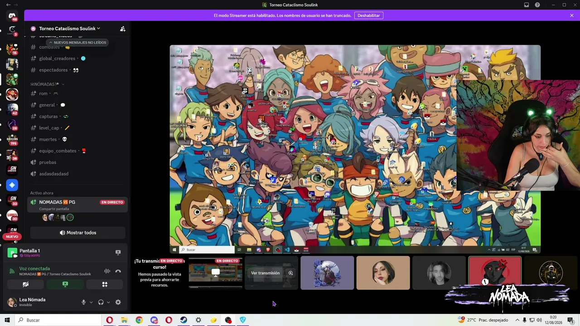Expand audio output options

coord(108,302)
